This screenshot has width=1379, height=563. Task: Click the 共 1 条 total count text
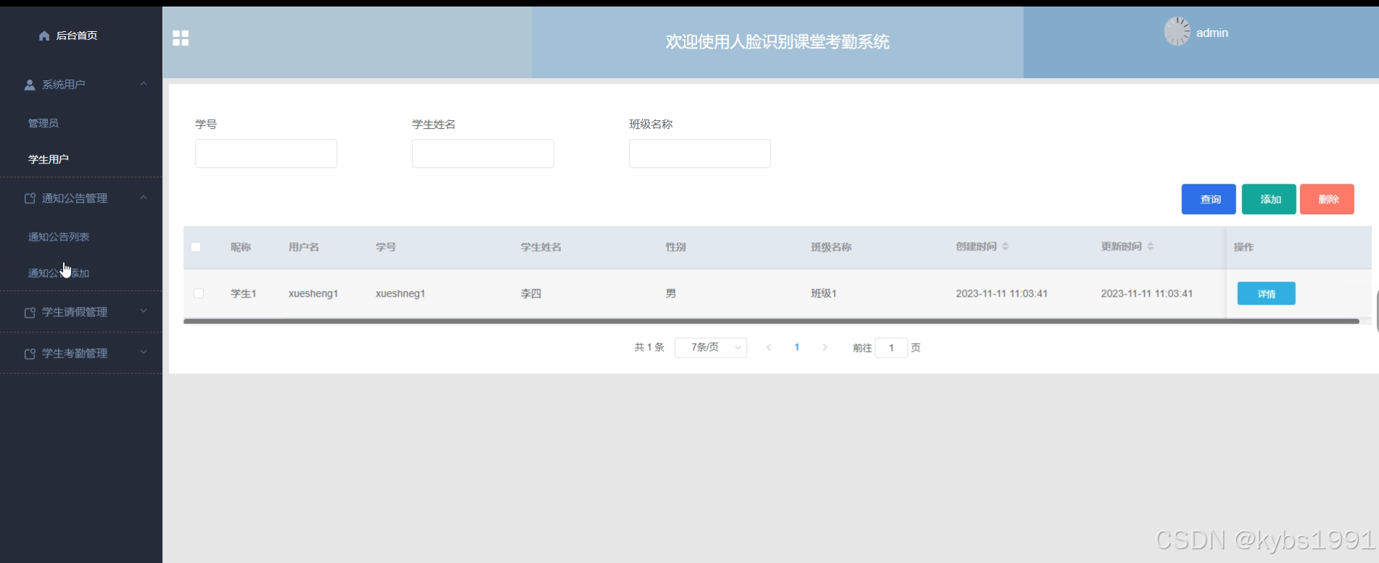tap(649, 347)
